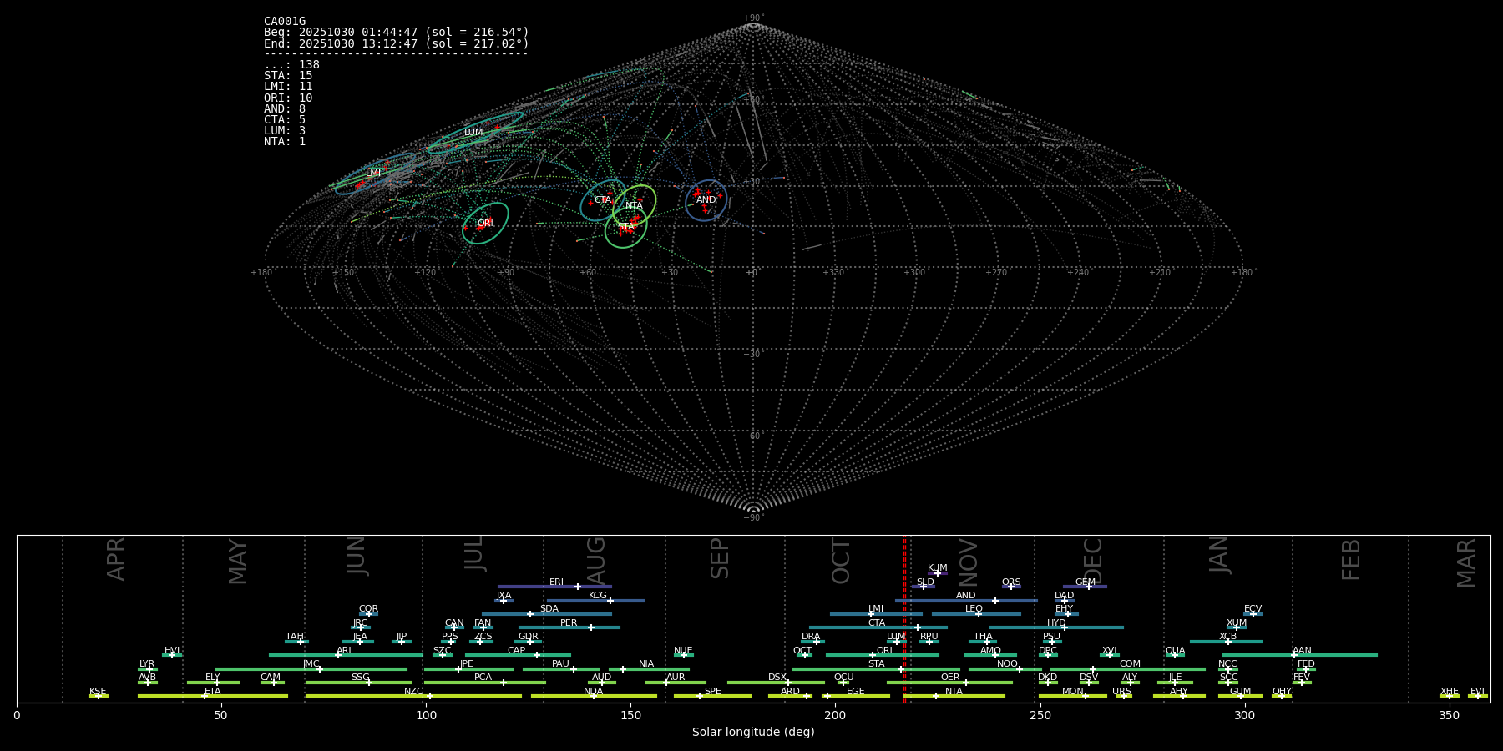1503x751 pixels.
Task: Click the ERI shower bar in the timeline
Action: [x=554, y=587]
